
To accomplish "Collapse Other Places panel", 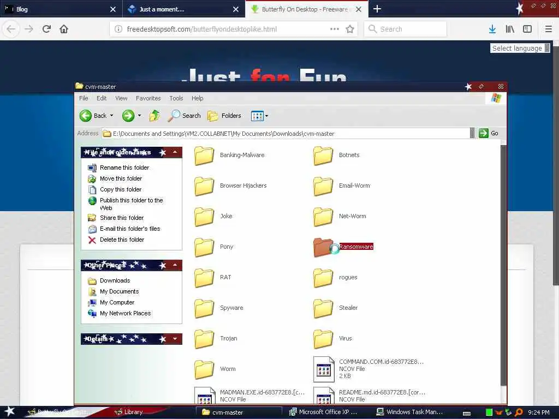I will [175, 265].
